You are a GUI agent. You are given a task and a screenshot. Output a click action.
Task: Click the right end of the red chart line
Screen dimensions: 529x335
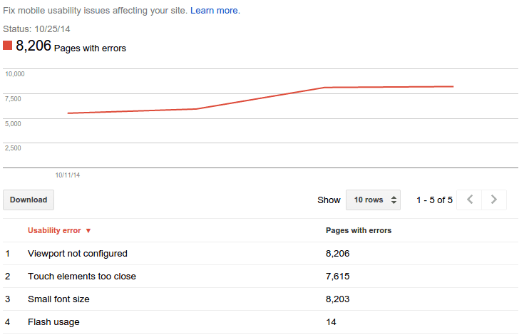tap(453, 86)
